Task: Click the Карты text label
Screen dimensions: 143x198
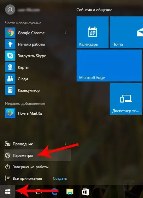Action: [23, 67]
